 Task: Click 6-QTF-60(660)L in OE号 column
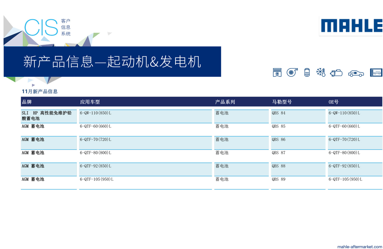click(344, 126)
